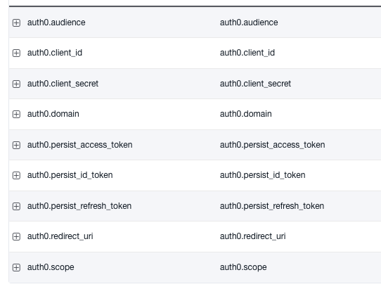
Task: Expand the auth0.domain row
Action: click(x=16, y=114)
